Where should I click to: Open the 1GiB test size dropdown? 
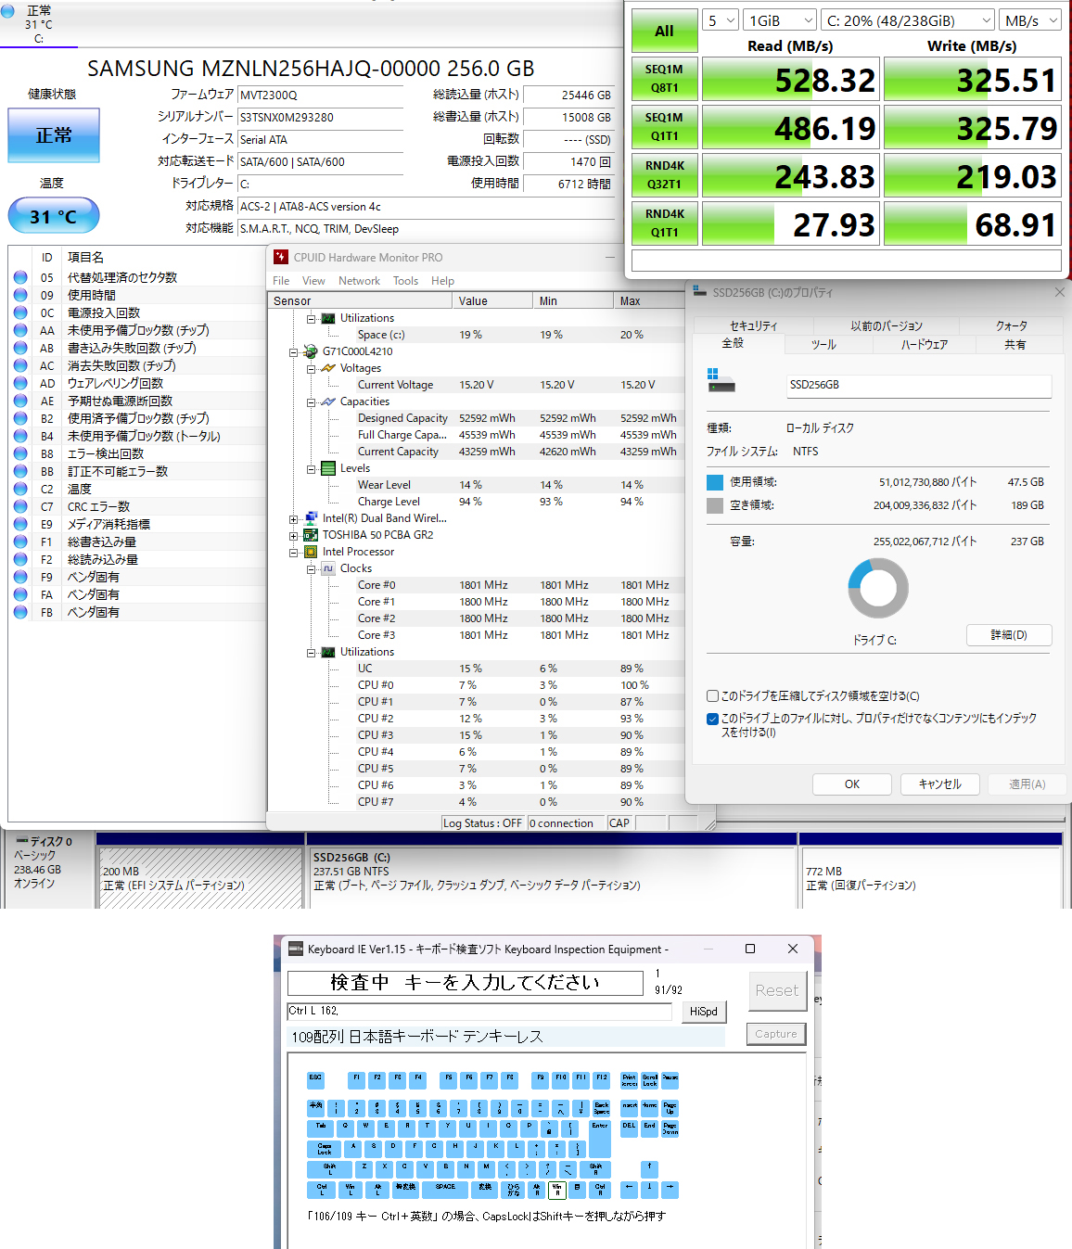(780, 20)
